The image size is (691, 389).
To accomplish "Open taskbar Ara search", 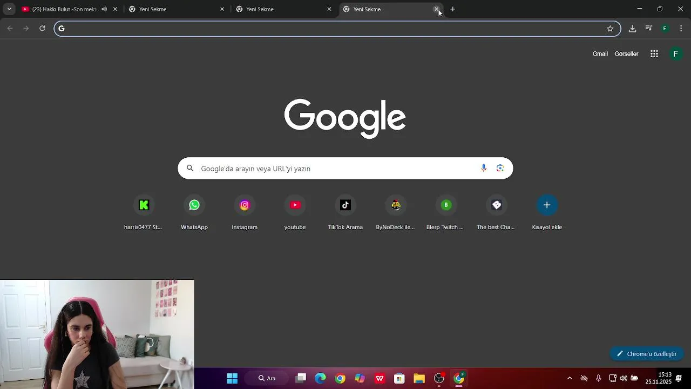I will click(x=267, y=378).
